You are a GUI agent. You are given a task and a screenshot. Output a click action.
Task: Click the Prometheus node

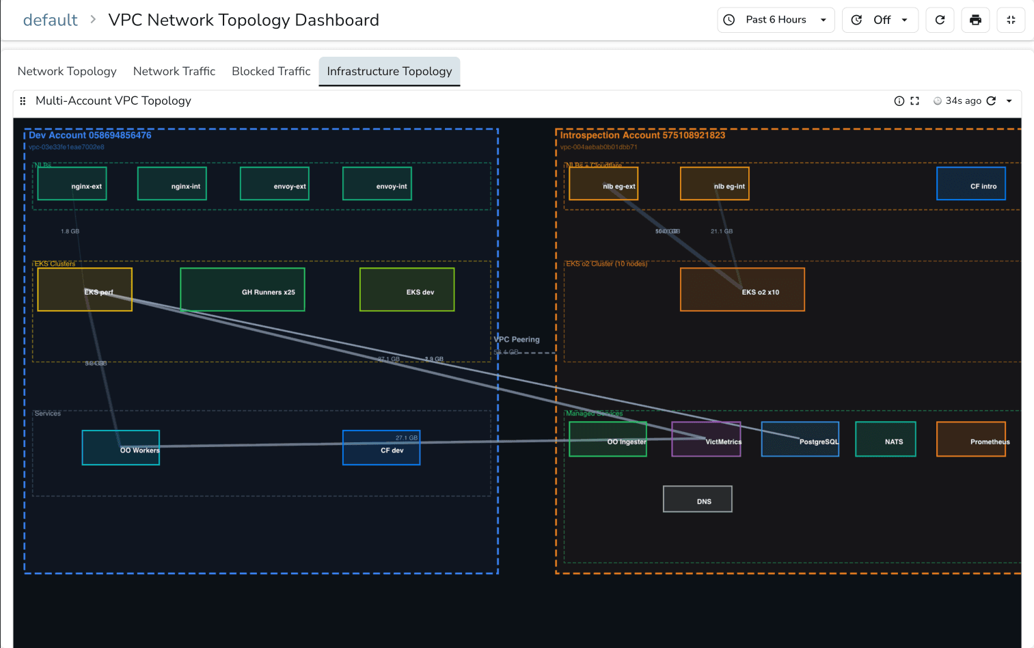(971, 440)
